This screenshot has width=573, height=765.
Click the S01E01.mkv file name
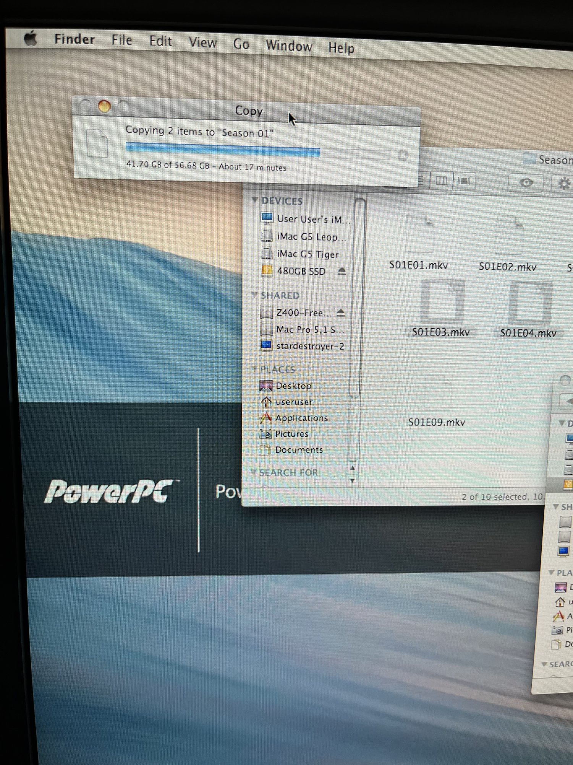pos(418,265)
